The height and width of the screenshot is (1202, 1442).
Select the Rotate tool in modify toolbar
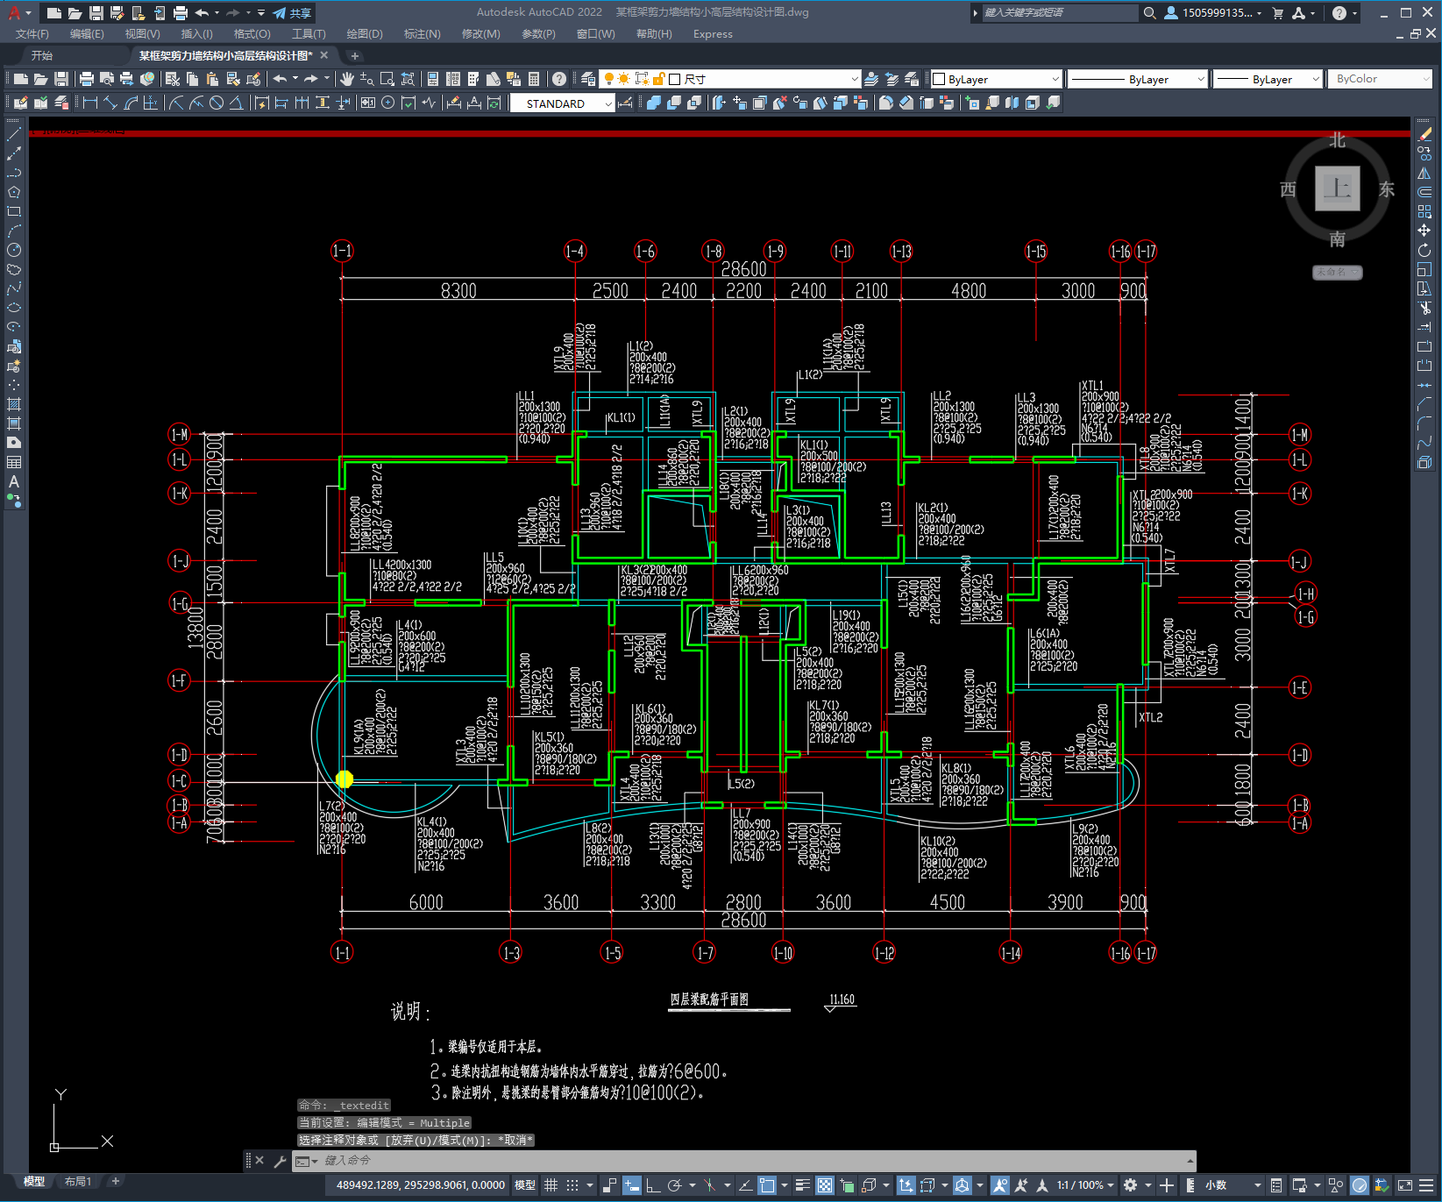pyautogui.click(x=1424, y=250)
